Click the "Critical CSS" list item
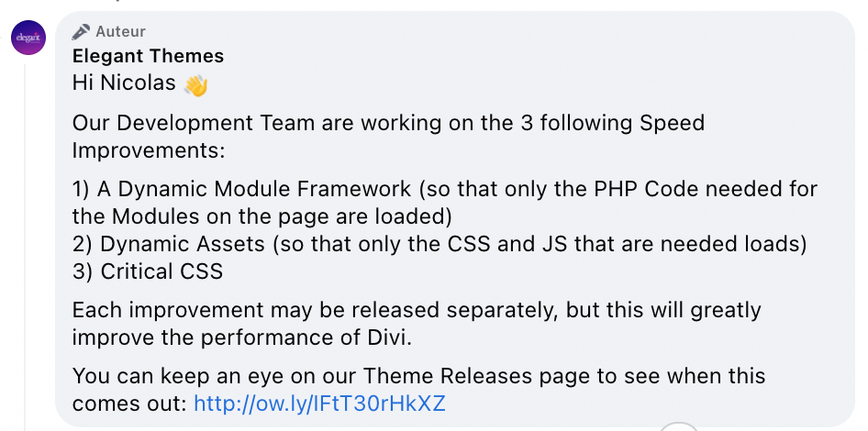This screenshot has width=868, height=431. 161,271
